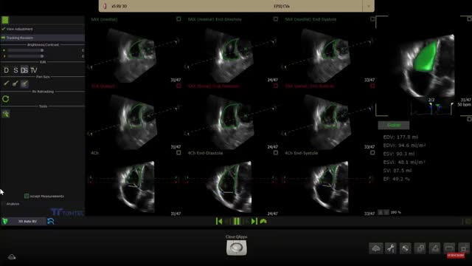Toggle the 4Ch End-Systole checkbox
472x266 pixels.
(x=372, y=153)
